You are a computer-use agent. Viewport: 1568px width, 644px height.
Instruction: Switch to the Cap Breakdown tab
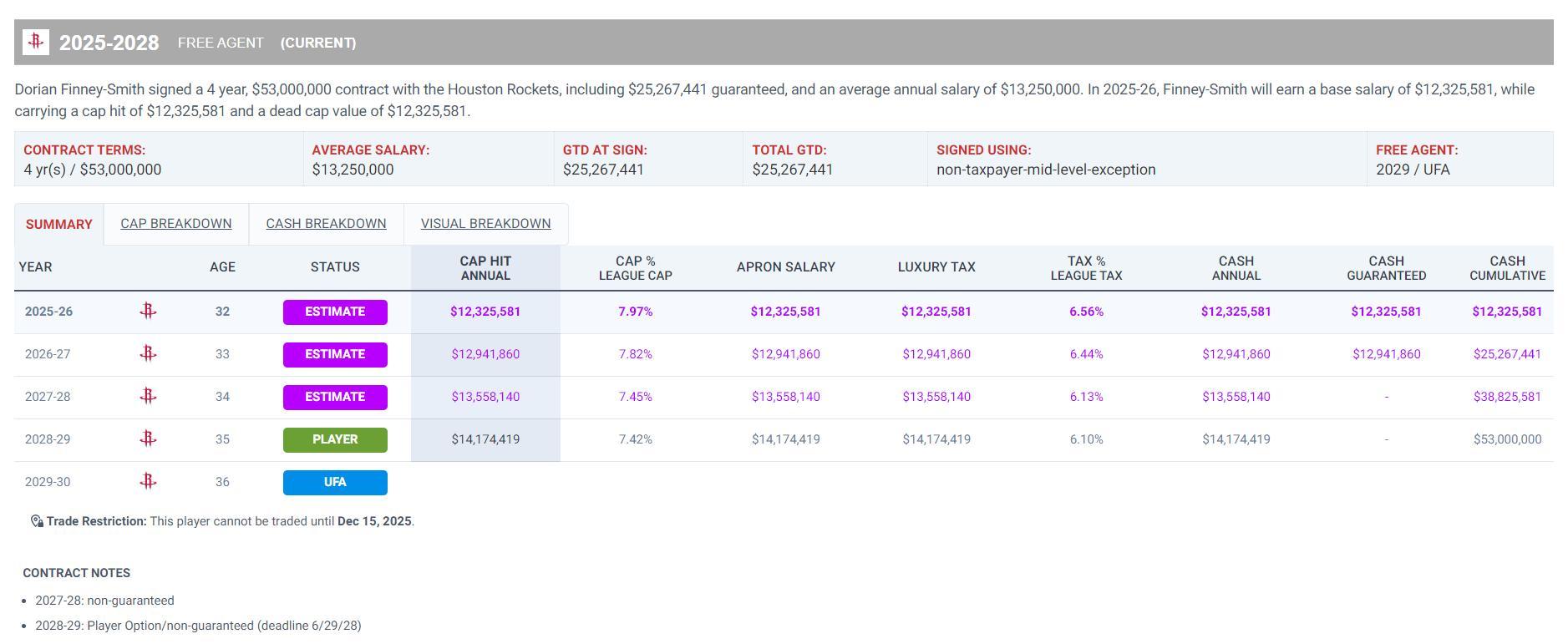(x=176, y=224)
